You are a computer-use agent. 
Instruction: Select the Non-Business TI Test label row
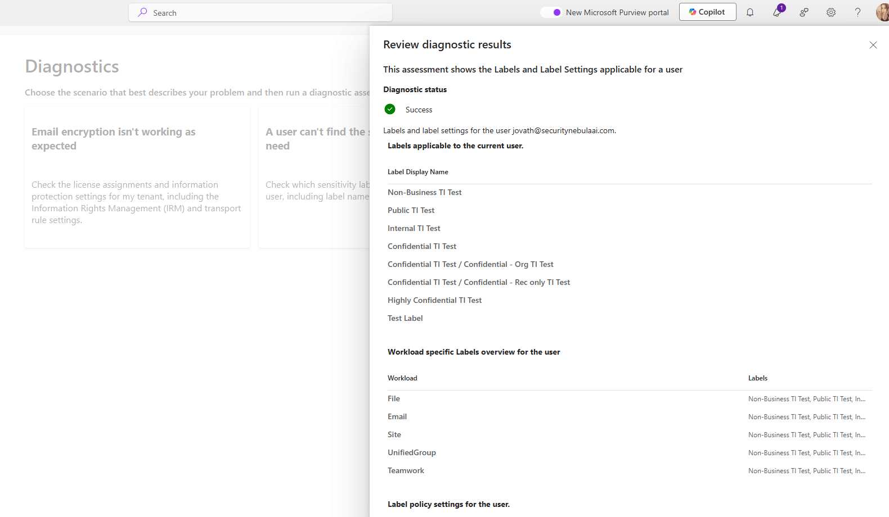(x=424, y=192)
